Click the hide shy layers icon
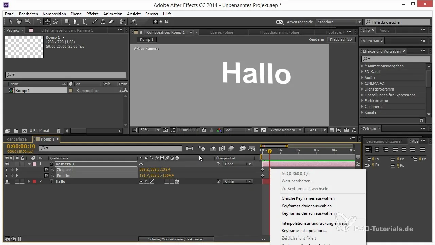The width and height of the screenshot is (435, 245). pyautogui.click(x=213, y=148)
